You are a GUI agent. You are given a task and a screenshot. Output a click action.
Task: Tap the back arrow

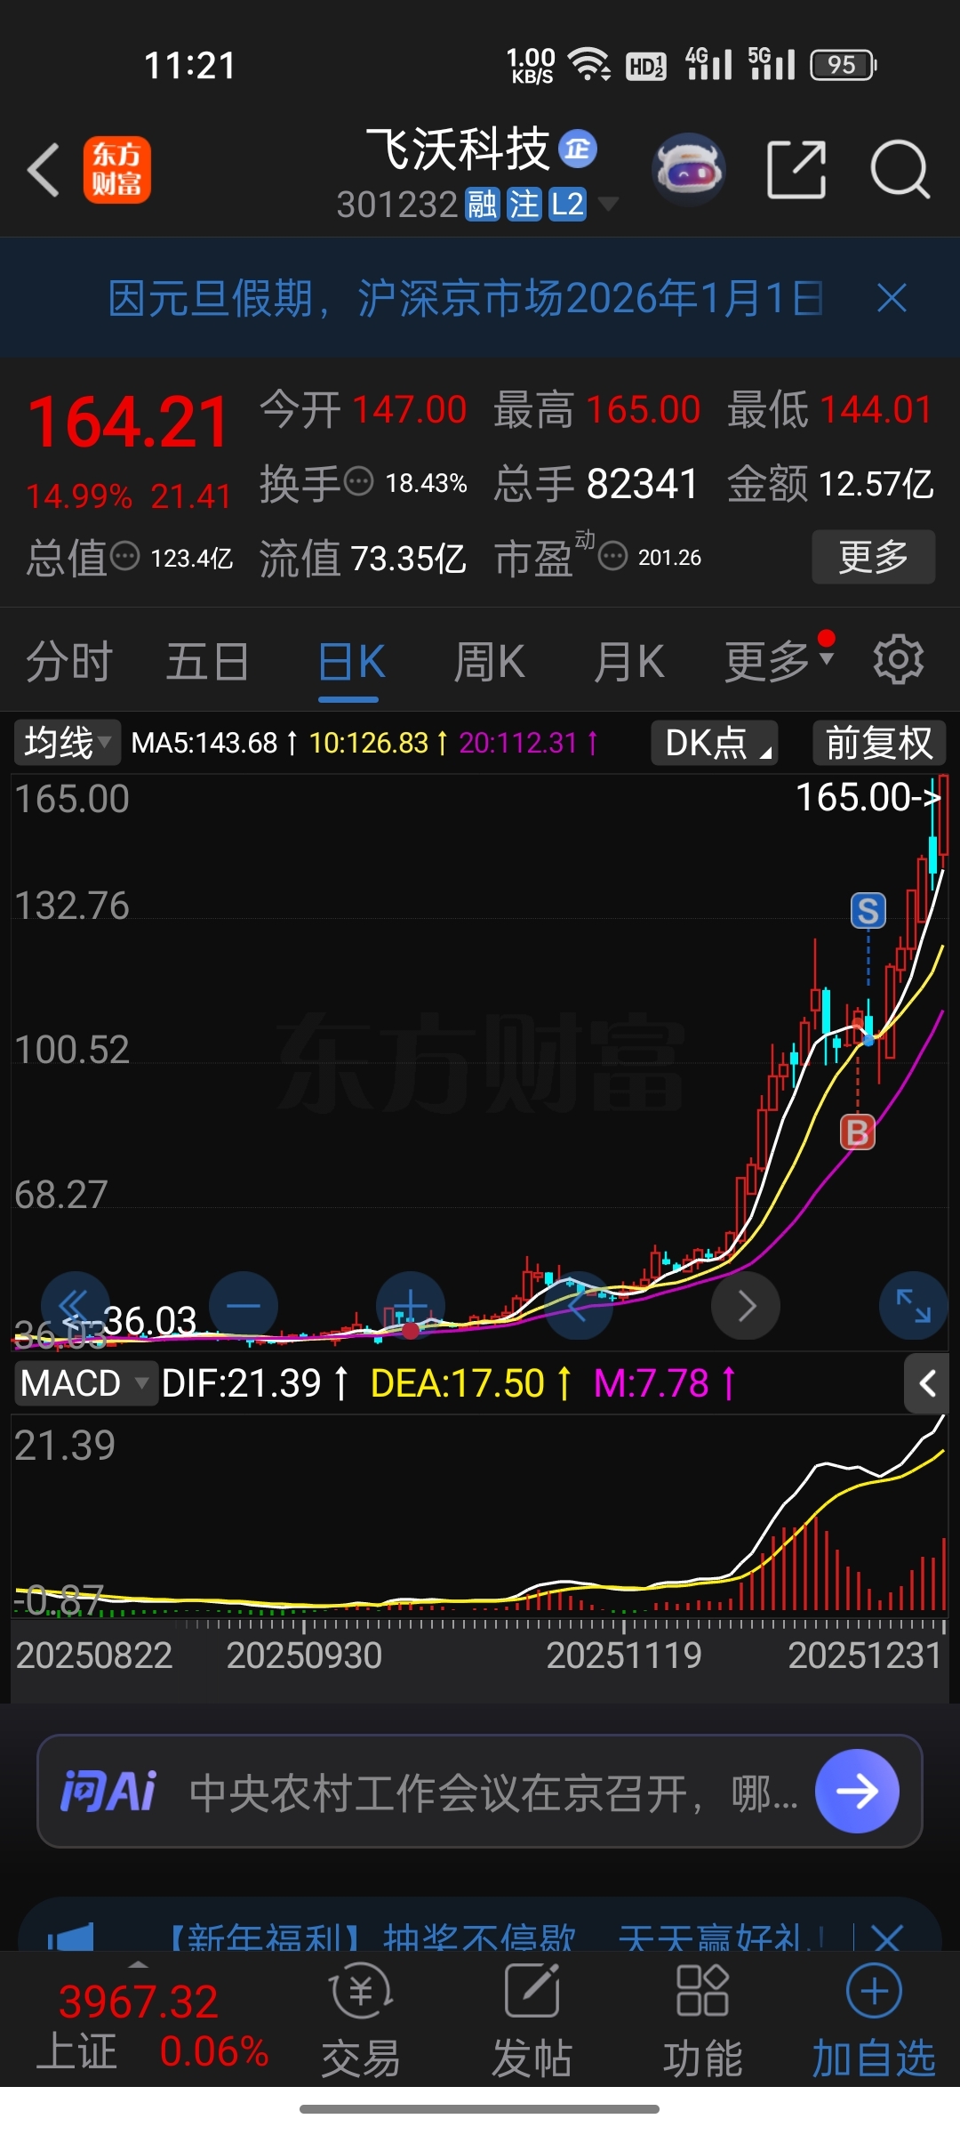pyautogui.click(x=44, y=169)
